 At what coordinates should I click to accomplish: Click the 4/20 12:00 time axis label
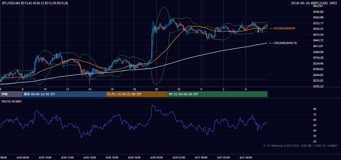67,158
